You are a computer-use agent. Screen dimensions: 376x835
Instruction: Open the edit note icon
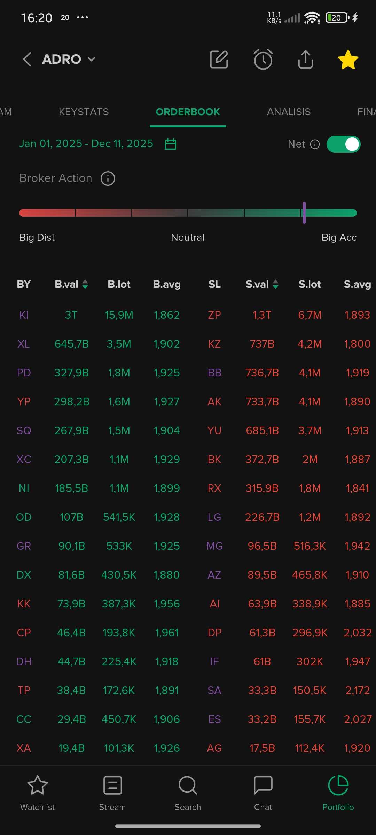point(219,59)
